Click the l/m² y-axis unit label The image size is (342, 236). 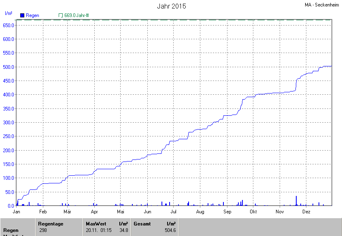tap(8, 13)
